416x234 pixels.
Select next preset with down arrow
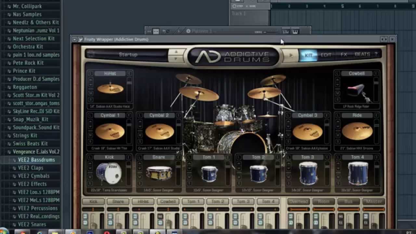176,59
